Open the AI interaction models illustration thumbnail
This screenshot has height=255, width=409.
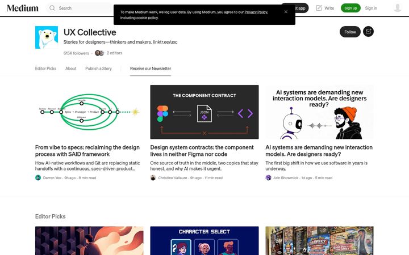[x=319, y=112]
